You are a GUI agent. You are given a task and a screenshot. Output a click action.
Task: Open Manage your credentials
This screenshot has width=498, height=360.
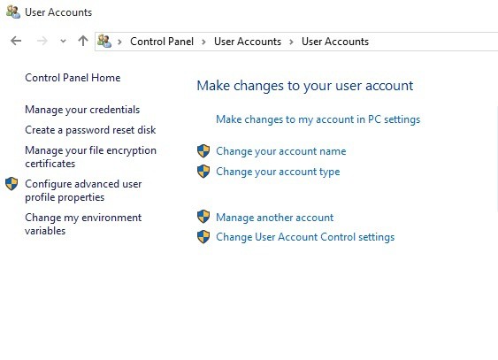click(x=82, y=110)
